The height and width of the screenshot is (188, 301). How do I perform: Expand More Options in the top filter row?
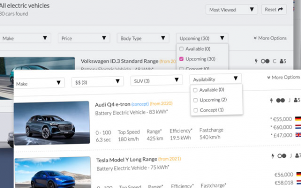pyautogui.click(x=270, y=38)
